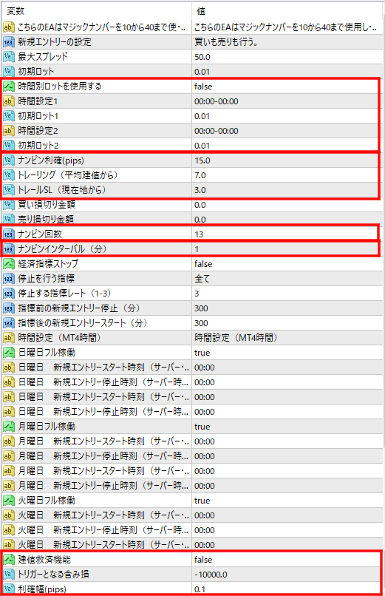Select the ナンピン回数 variable name
The width and height of the screenshot is (385, 596).
tap(40, 234)
